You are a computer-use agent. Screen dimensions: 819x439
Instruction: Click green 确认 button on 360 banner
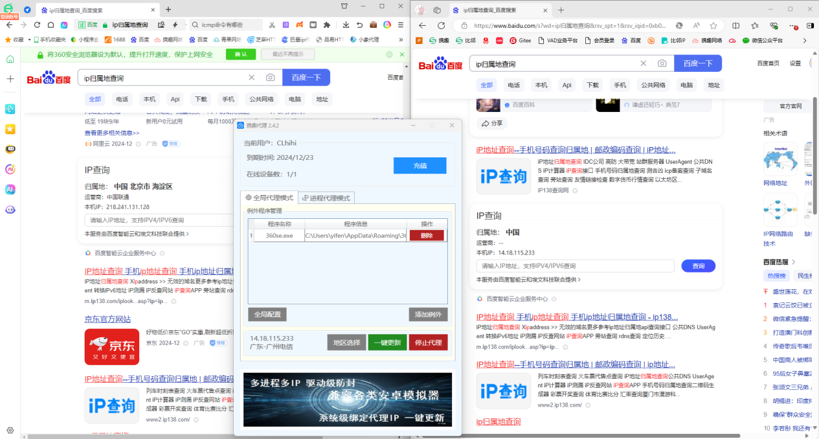(x=241, y=54)
